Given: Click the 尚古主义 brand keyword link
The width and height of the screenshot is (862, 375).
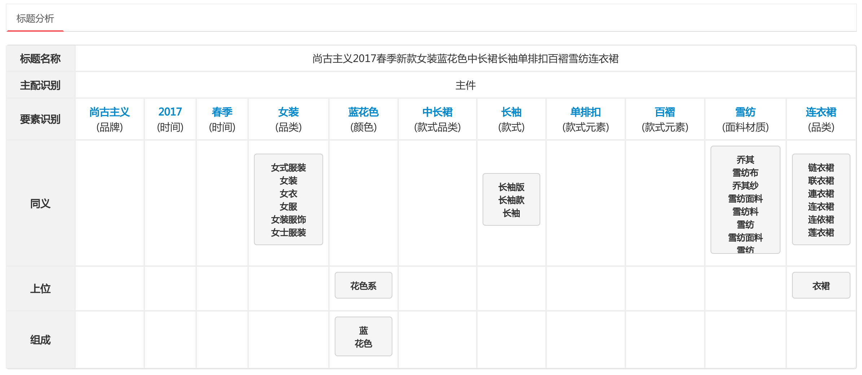Looking at the screenshot, I should pyautogui.click(x=110, y=112).
